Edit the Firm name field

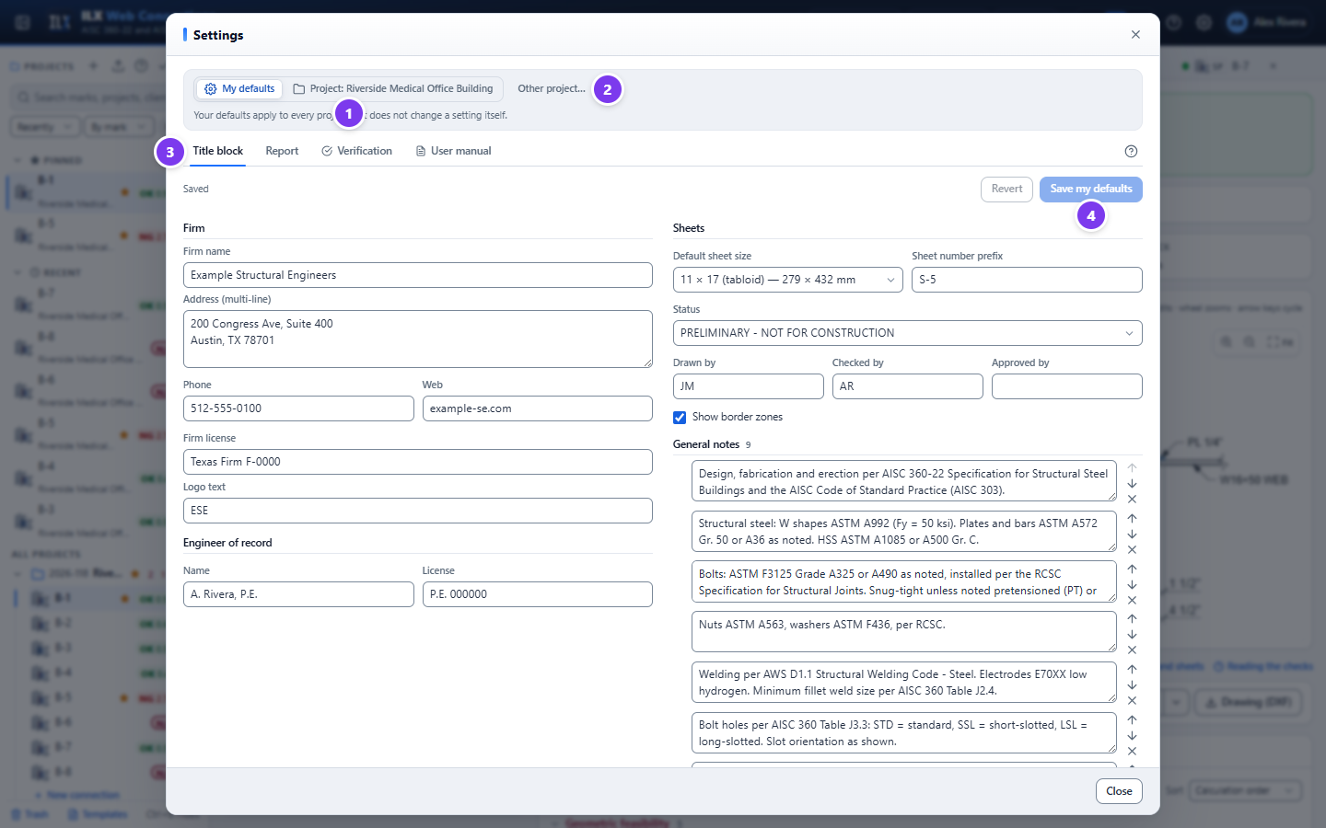click(x=418, y=275)
